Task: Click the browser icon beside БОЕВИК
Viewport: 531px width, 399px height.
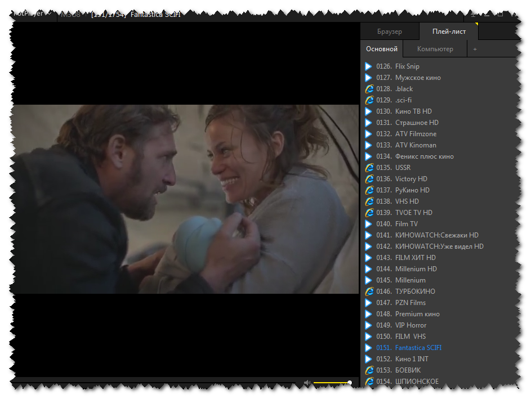Action: pyautogui.click(x=369, y=370)
